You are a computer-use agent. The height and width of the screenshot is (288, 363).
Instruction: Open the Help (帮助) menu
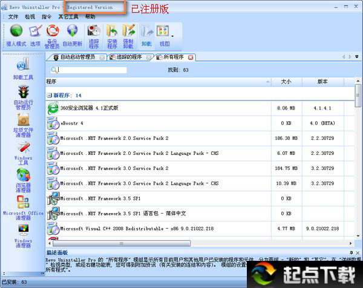coord(90,17)
